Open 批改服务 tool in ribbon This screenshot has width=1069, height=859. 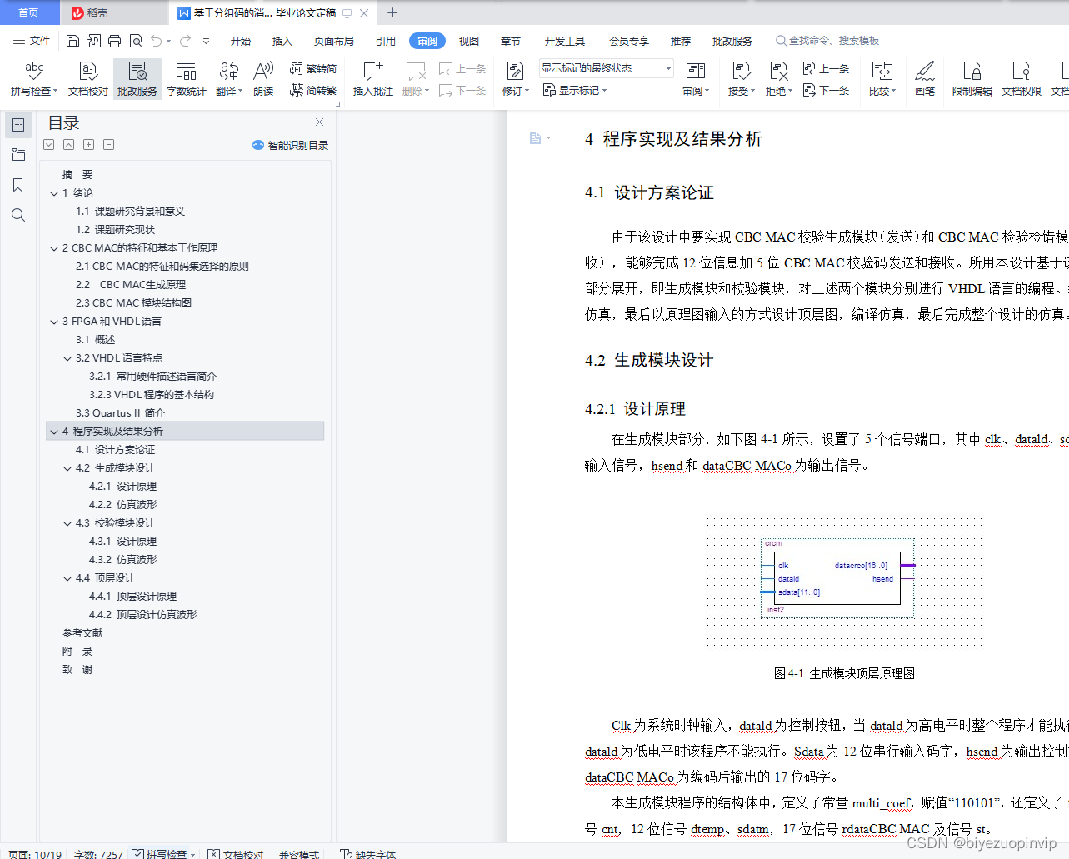coord(137,79)
